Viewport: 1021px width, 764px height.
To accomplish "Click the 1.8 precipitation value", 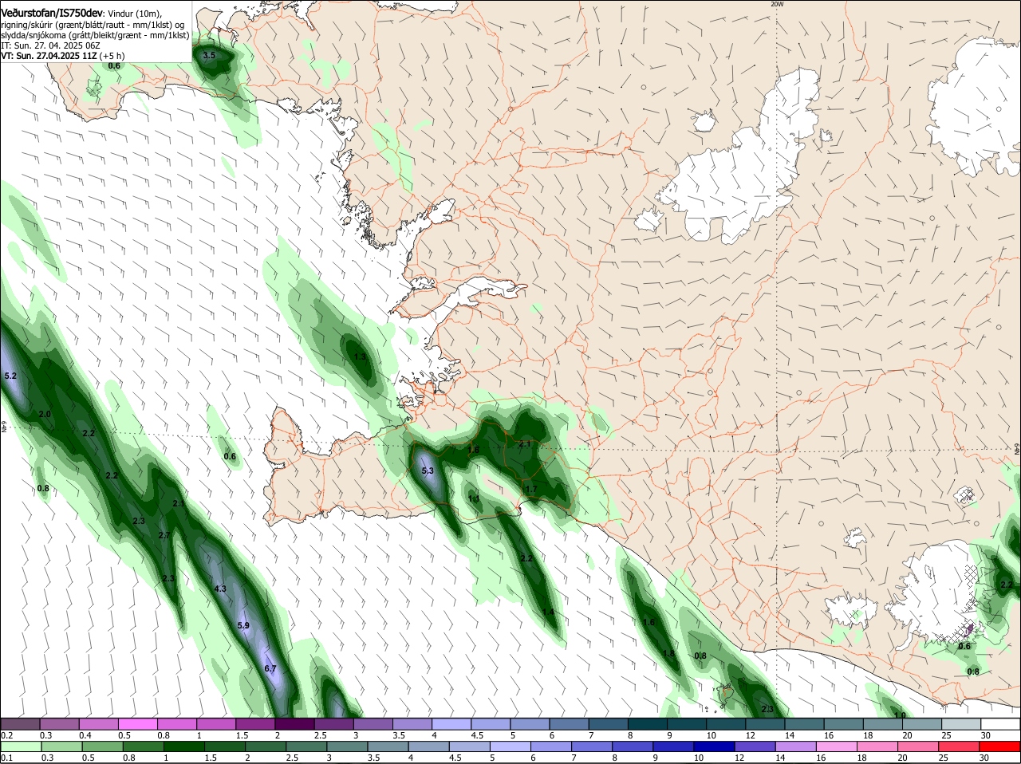I will [x=669, y=654].
